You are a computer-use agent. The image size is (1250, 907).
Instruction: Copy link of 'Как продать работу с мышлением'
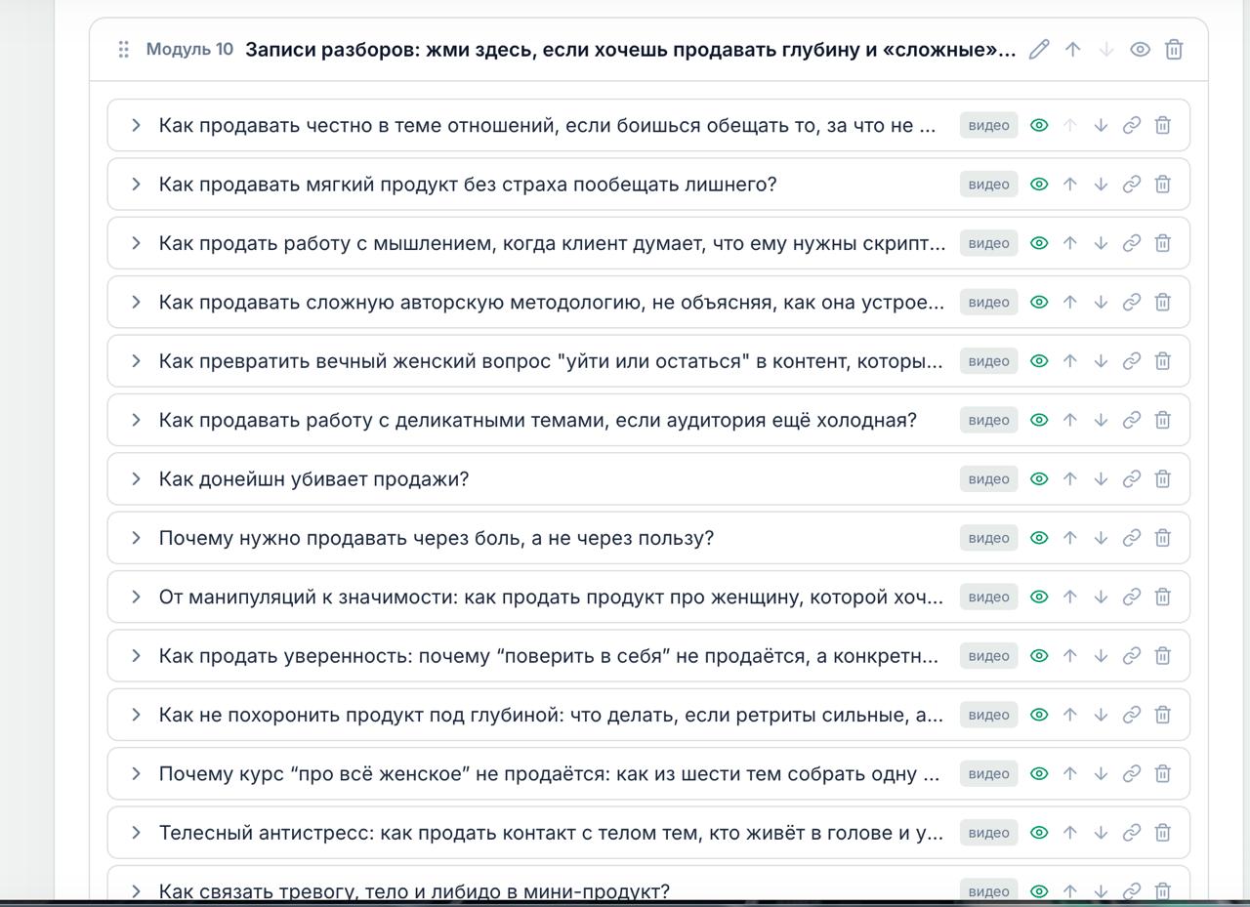pyautogui.click(x=1131, y=243)
